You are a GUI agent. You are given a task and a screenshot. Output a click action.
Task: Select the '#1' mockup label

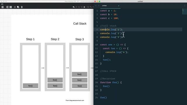click(x=2, y=4)
